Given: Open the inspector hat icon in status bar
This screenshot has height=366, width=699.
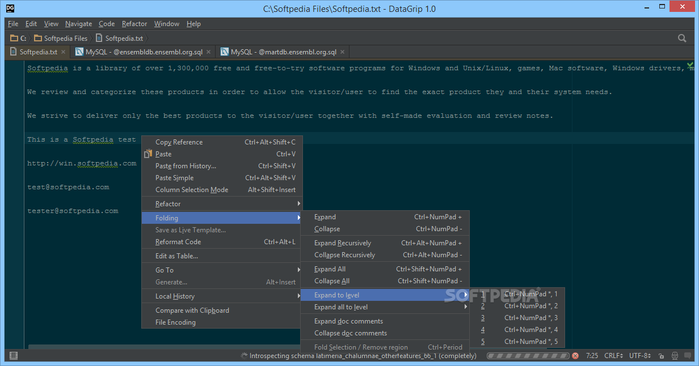Looking at the screenshot, I should tap(675, 356).
